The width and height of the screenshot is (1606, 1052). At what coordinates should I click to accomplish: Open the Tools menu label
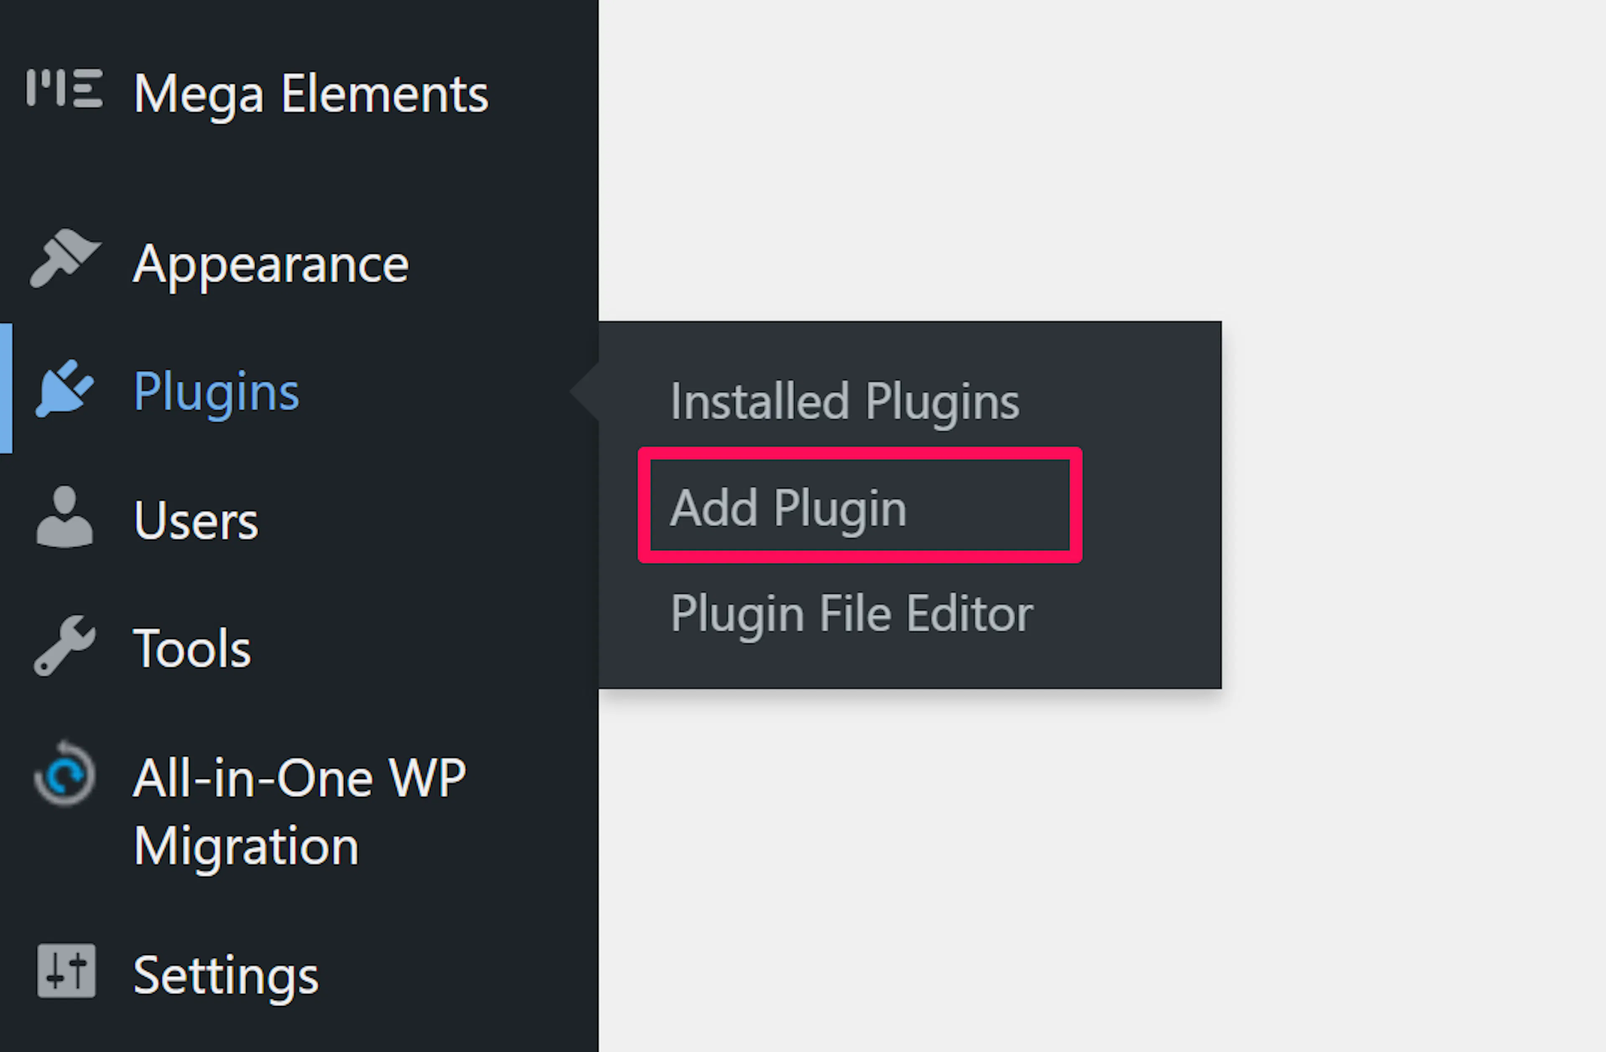pyautogui.click(x=192, y=649)
